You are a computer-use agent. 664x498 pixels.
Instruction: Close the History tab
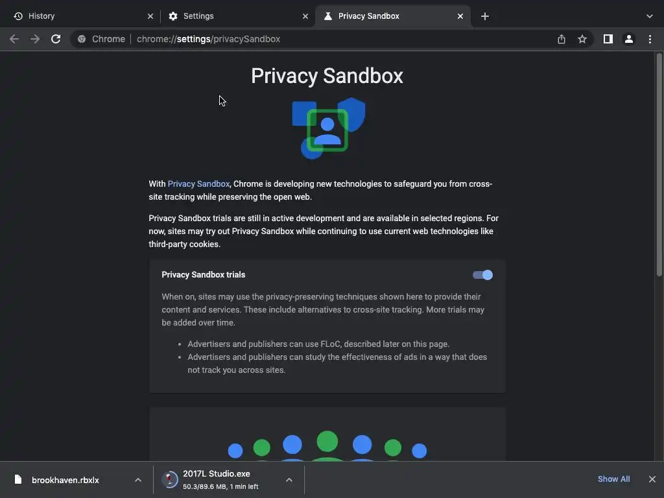(150, 16)
